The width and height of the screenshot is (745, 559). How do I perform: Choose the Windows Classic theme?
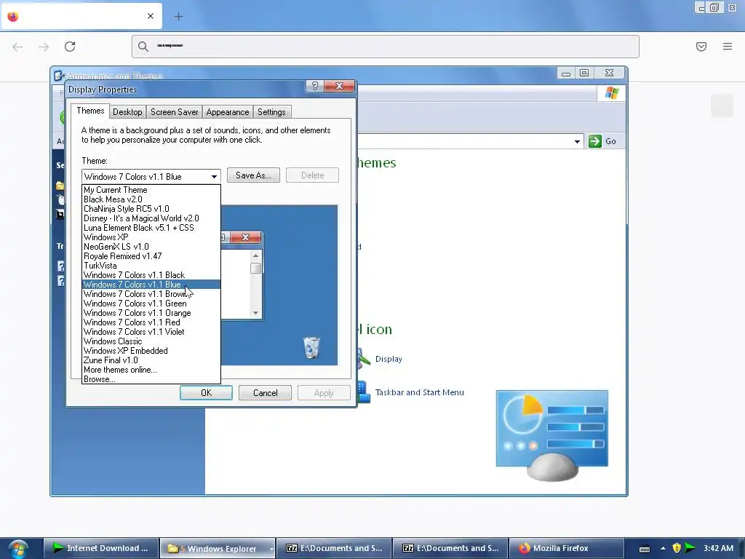151,342
